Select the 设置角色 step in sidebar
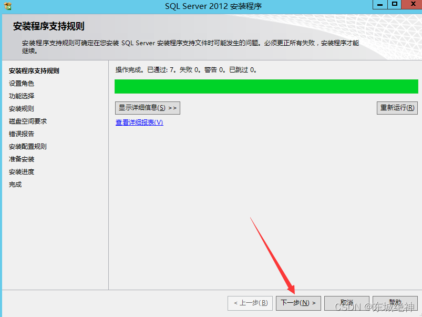Viewport: 422px width, 317px height. coord(21,84)
